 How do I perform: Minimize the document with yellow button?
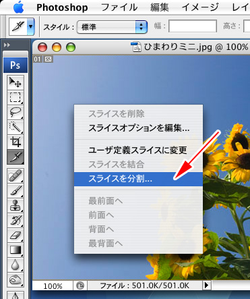coord(57,47)
